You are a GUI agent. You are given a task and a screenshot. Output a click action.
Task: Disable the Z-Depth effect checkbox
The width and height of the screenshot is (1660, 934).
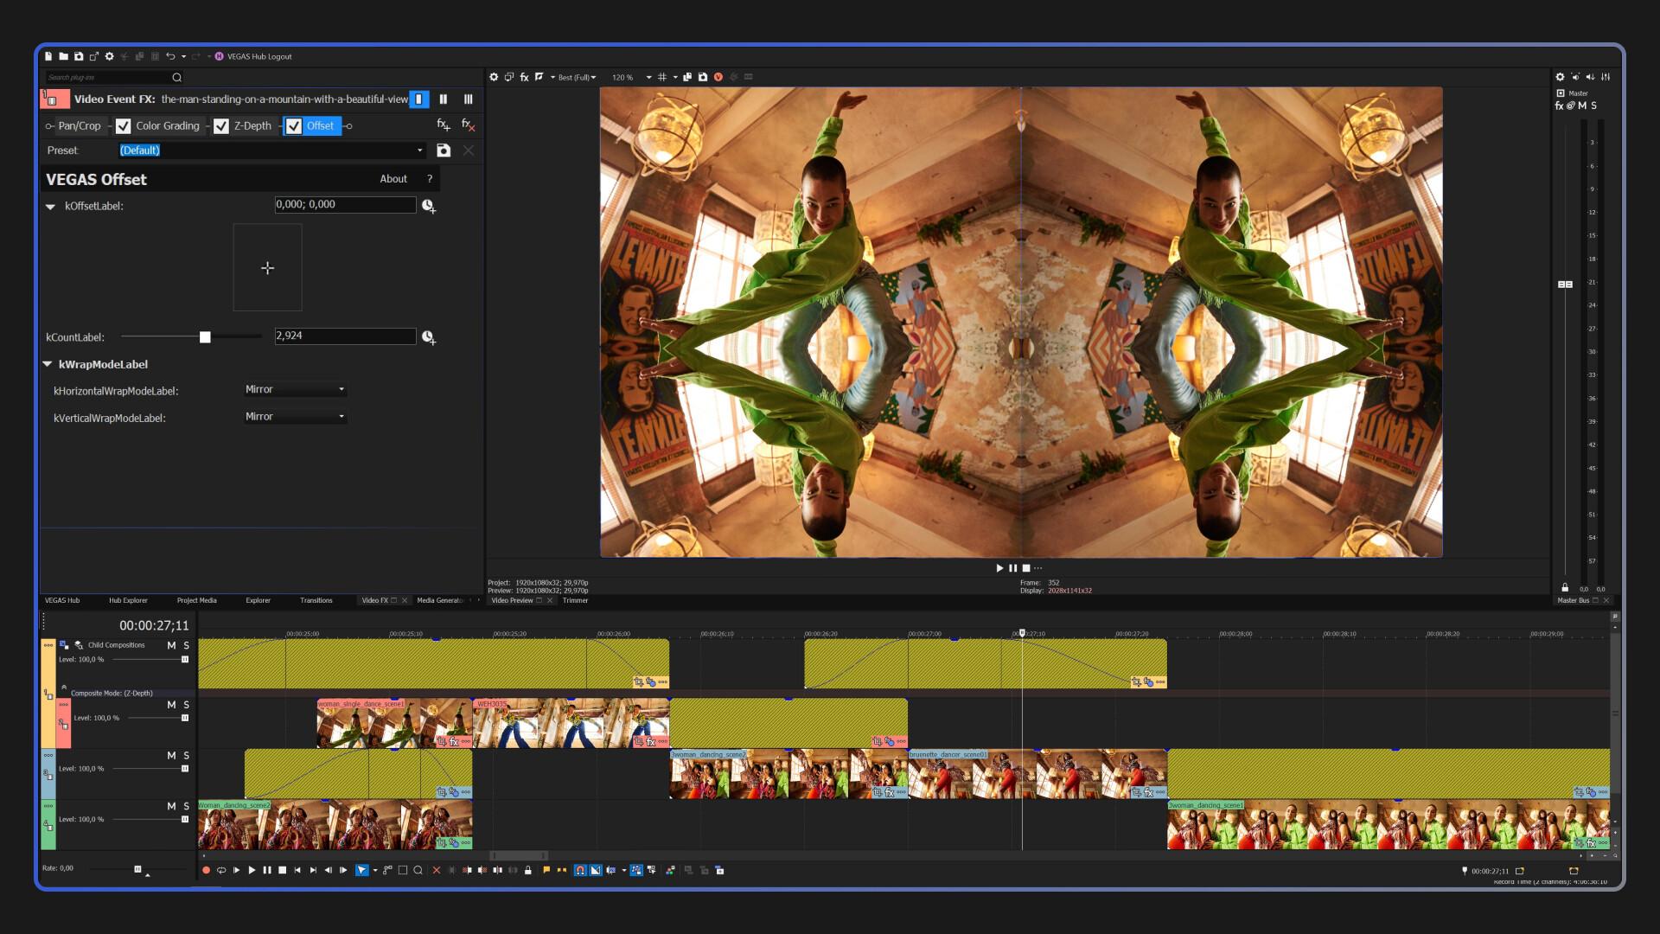[x=222, y=126]
